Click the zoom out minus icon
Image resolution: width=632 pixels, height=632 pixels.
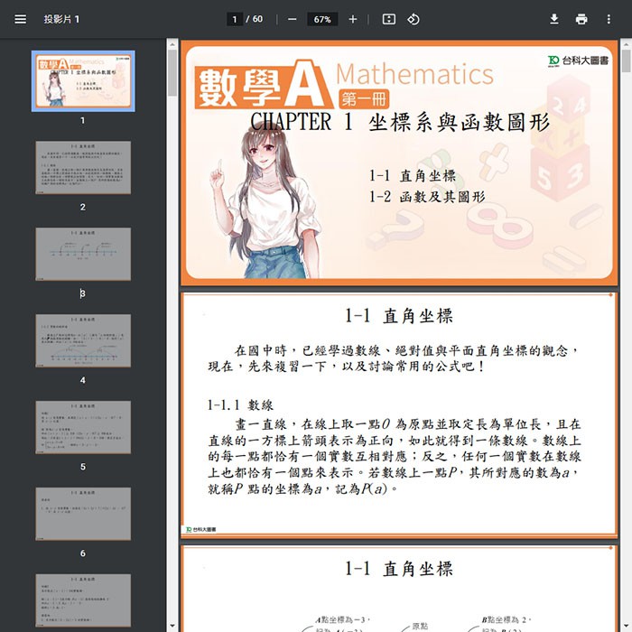(x=292, y=19)
